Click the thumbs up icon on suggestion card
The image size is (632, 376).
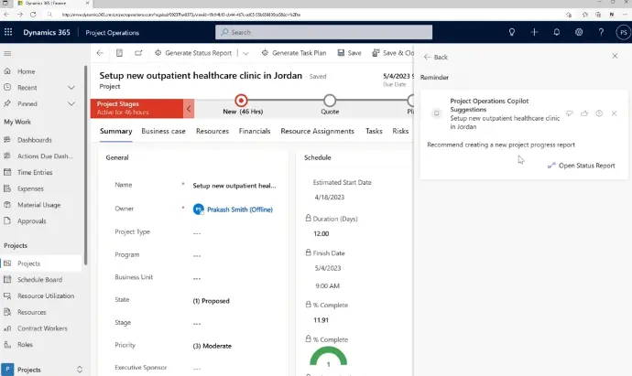tap(584, 113)
